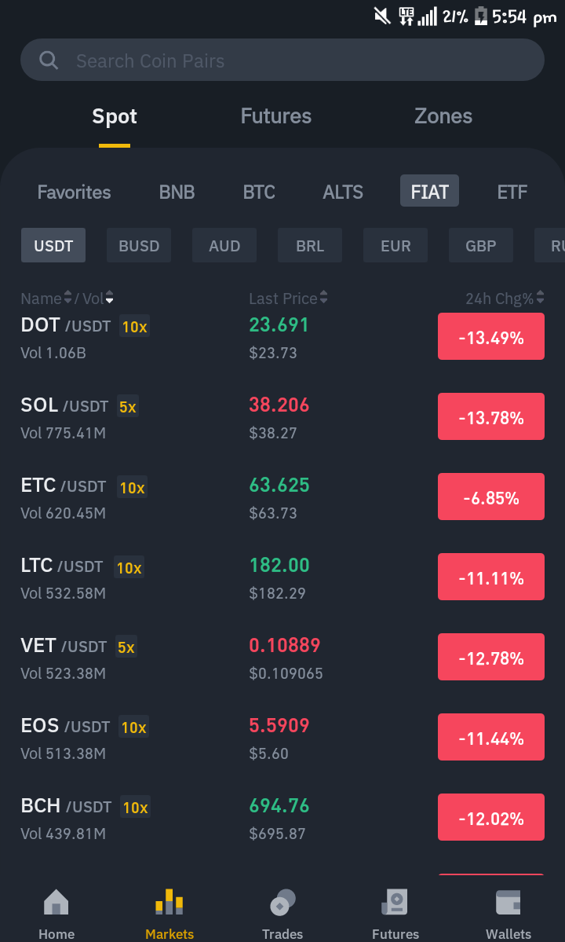This screenshot has width=565, height=942.
Task: Sort by Last Price column arrows
Action: 324,298
